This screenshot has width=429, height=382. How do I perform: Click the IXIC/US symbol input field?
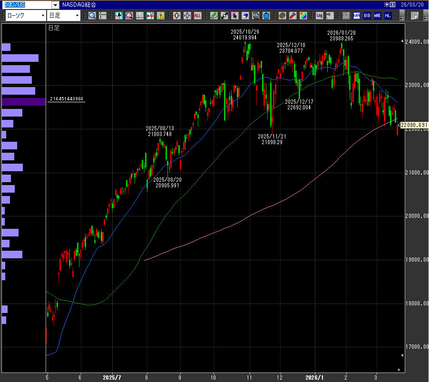pos(27,5)
